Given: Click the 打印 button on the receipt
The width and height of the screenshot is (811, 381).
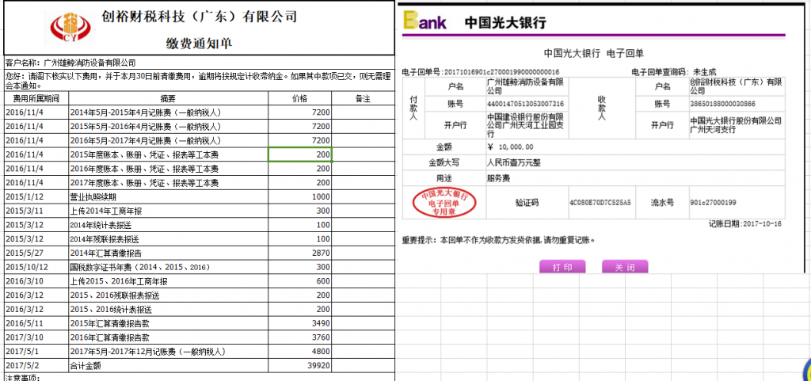Looking at the screenshot, I should tap(562, 267).
